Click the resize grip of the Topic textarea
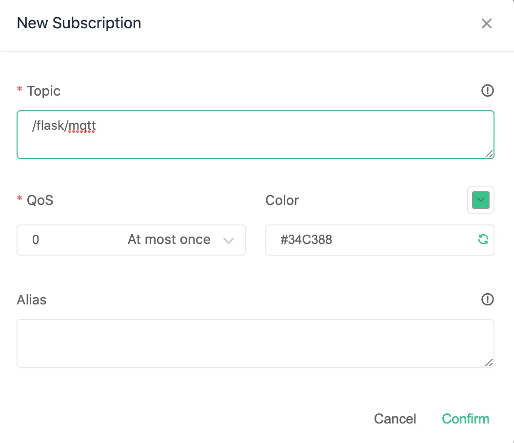Screen dimensions: 514x443 (489, 155)
